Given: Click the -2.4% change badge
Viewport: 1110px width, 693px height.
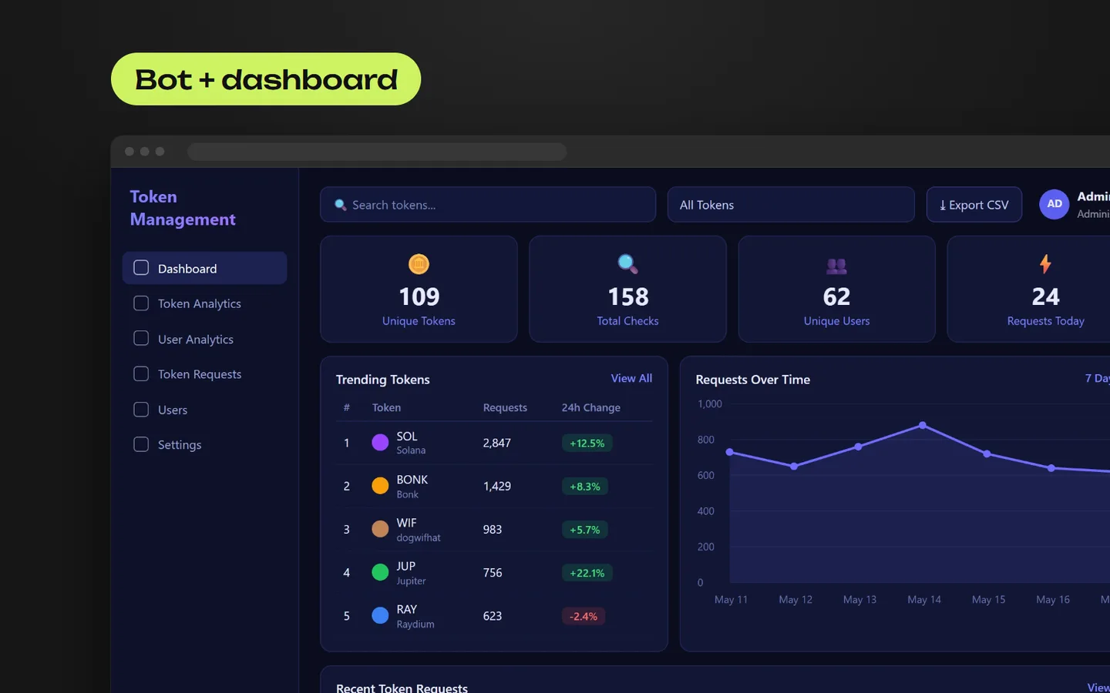Looking at the screenshot, I should pyautogui.click(x=584, y=616).
